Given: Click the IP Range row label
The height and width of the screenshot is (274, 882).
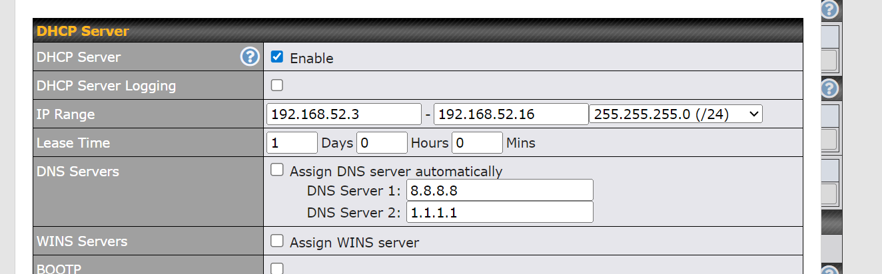Looking at the screenshot, I should [x=66, y=114].
